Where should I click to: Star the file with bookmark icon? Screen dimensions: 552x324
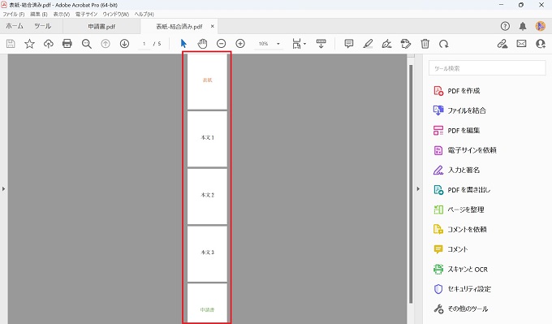pos(29,44)
